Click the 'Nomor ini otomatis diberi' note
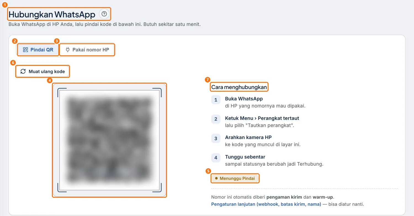414x216 pixels. pyautogui.click(x=273, y=197)
